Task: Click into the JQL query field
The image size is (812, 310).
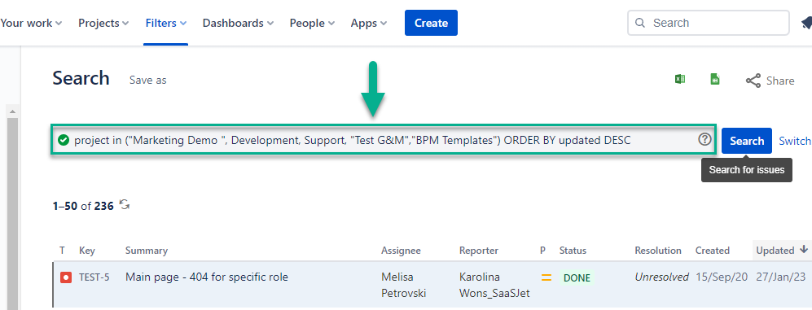Action: tap(384, 140)
